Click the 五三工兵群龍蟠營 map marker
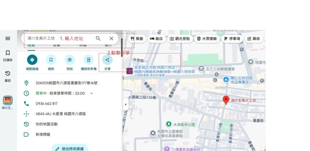This screenshot has height=151, width=310. coord(201,68)
